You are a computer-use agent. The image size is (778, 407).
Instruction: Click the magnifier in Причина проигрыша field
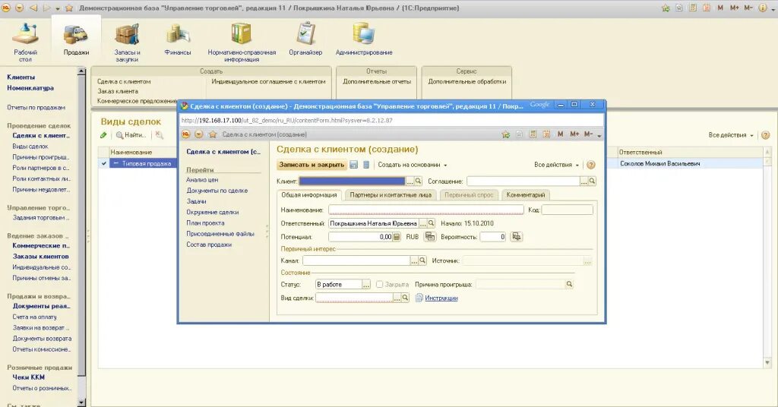click(x=569, y=285)
